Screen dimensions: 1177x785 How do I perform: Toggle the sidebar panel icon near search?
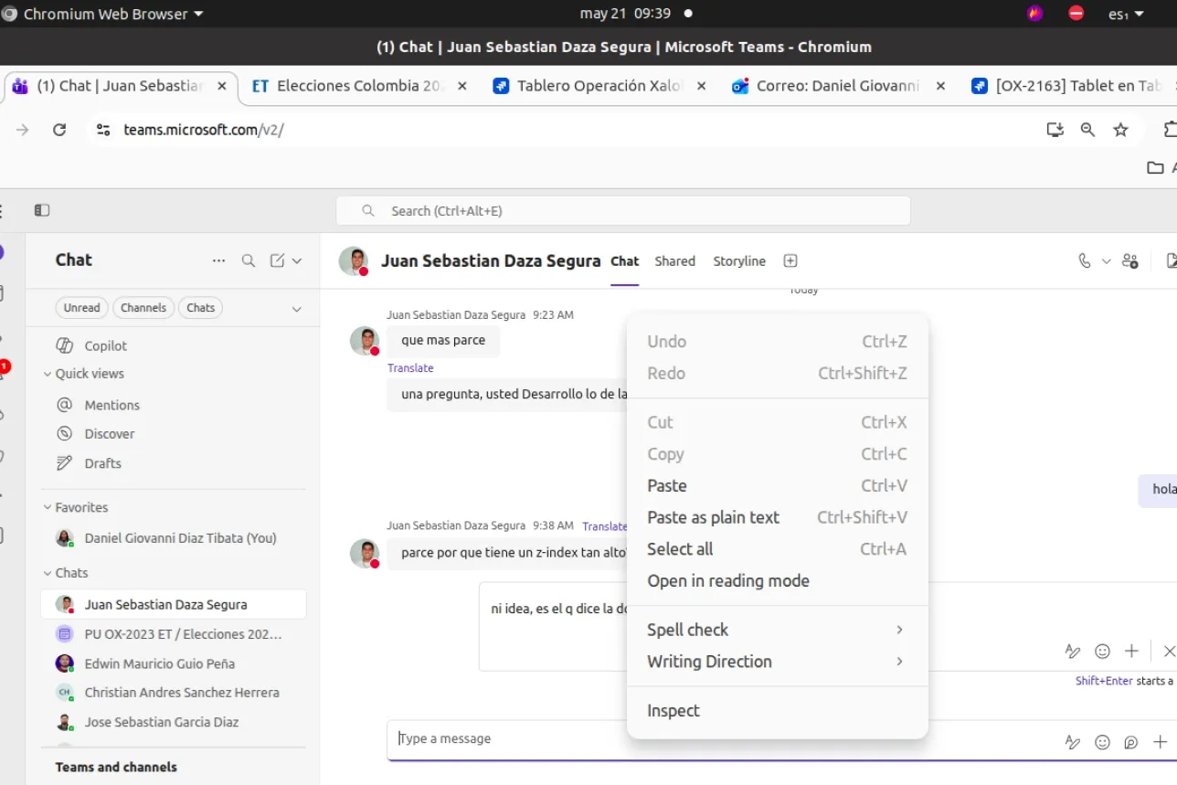coord(42,210)
